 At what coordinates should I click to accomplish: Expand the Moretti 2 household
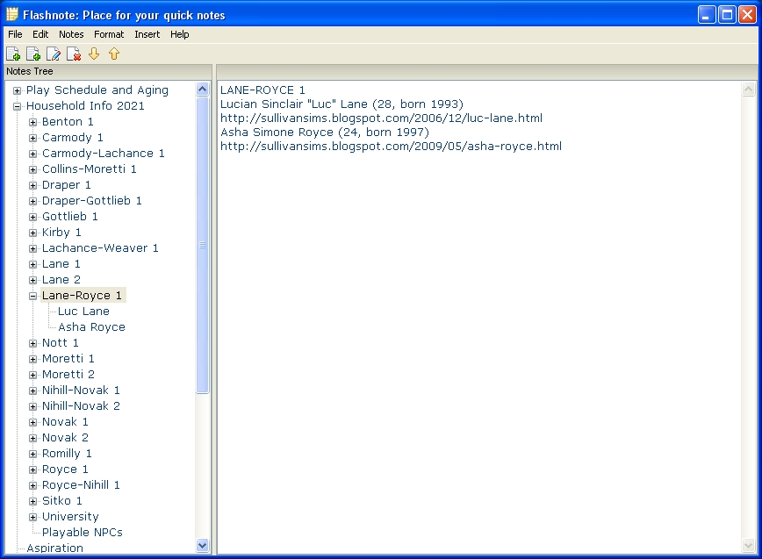32,375
